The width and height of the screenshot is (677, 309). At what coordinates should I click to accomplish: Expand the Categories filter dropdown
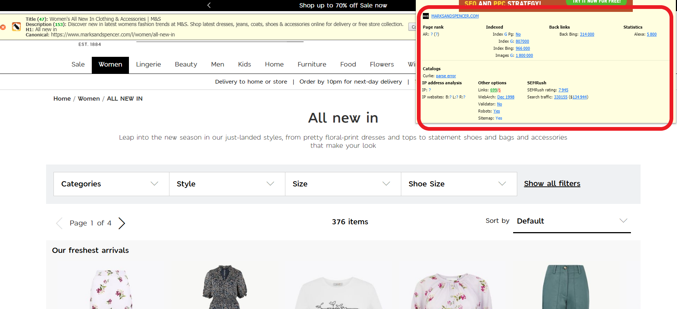pyautogui.click(x=111, y=184)
